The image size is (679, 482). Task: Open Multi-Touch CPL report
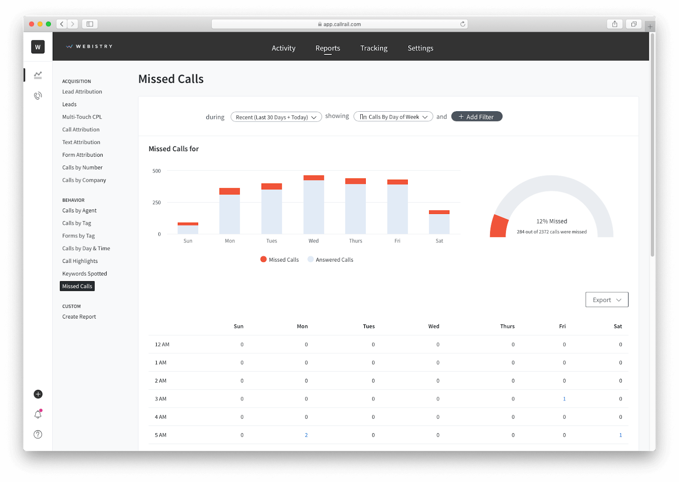[82, 117]
